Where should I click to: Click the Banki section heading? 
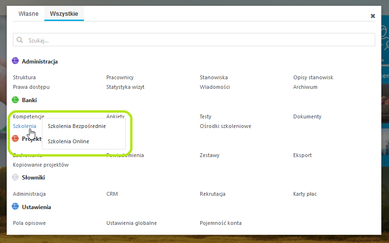(x=29, y=100)
